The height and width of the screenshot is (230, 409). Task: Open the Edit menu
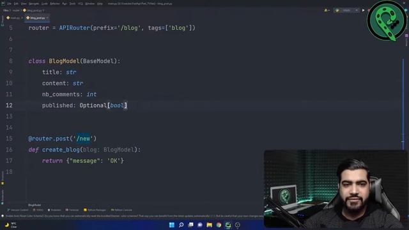16,4
